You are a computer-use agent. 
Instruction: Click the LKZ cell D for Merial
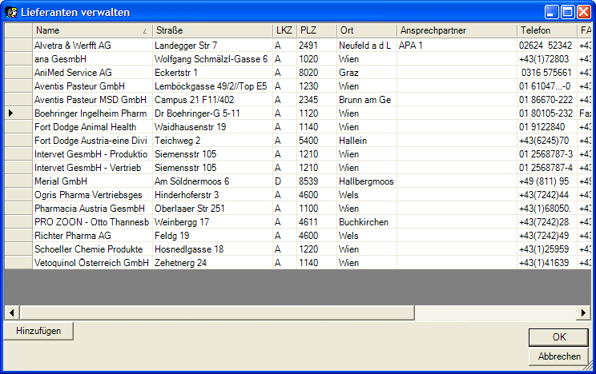point(284,181)
